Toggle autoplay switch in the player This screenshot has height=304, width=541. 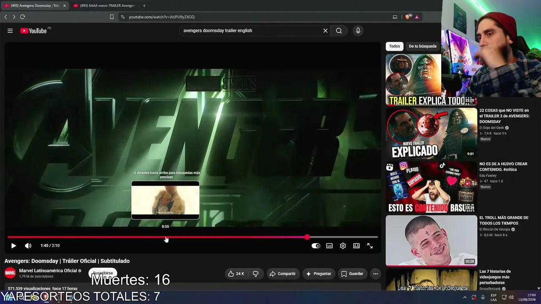click(x=316, y=246)
